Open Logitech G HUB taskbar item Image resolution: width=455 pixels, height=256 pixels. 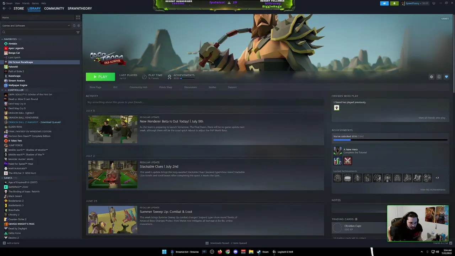point(283,252)
